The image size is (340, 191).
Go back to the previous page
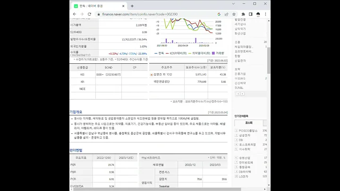75,14
